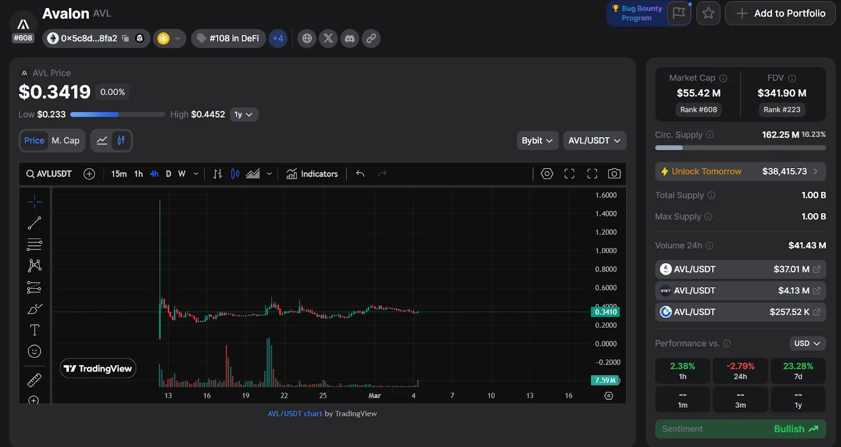The image size is (841, 447).
Task: Click the X (Twitter) social icon
Action: [328, 38]
